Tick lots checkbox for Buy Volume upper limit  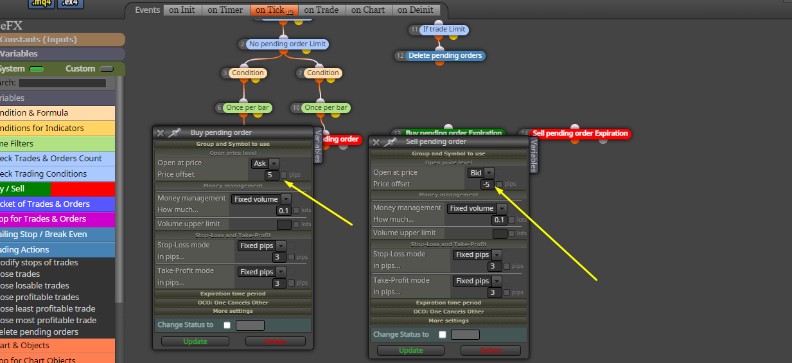[x=296, y=225]
